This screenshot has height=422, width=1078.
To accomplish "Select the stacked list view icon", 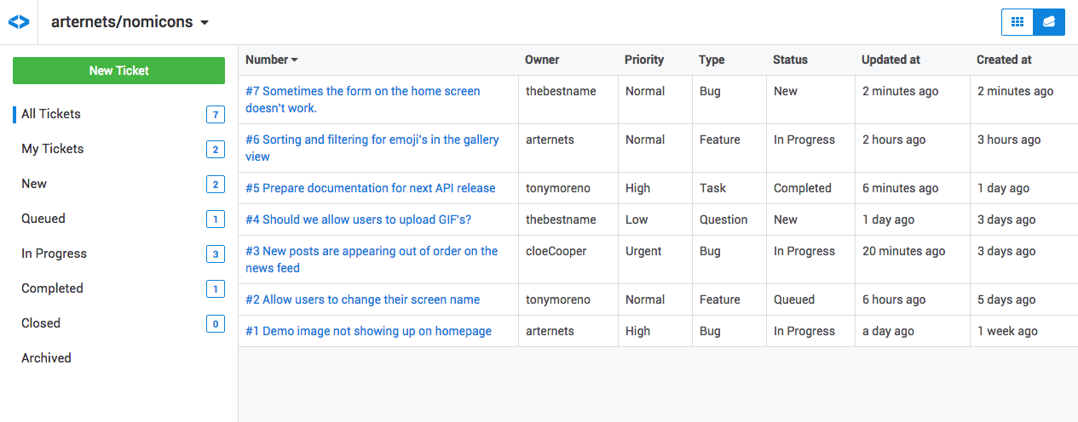I will (1049, 22).
